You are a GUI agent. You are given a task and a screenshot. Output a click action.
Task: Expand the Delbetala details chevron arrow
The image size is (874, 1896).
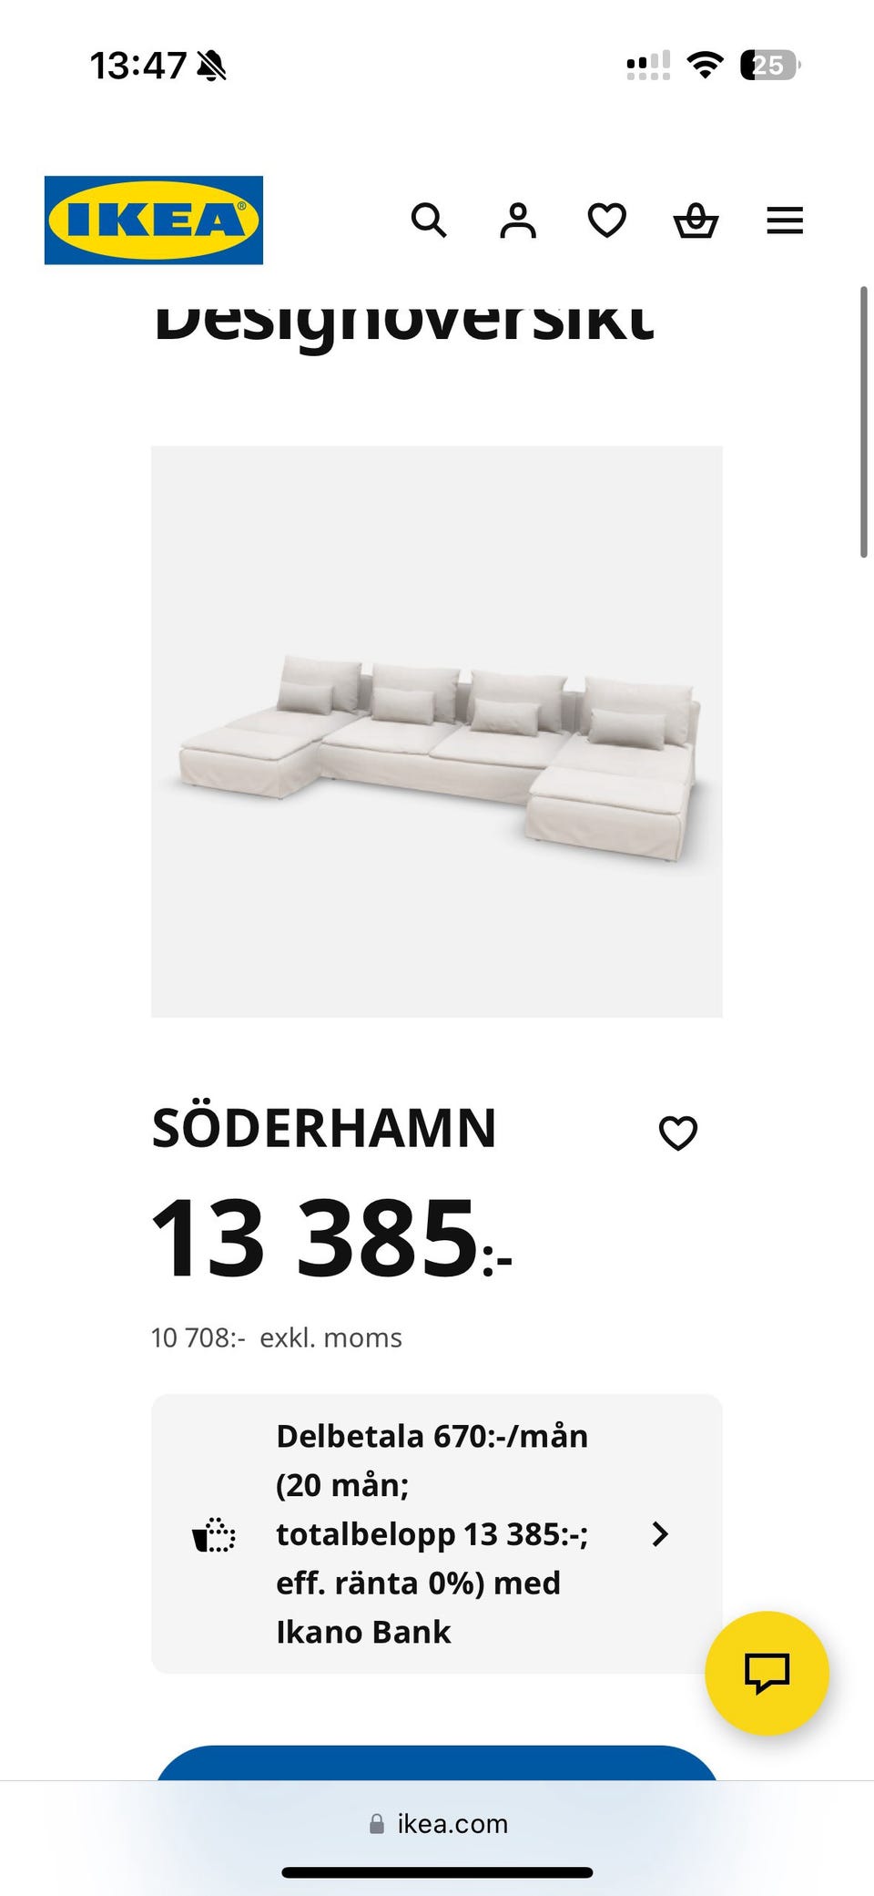coord(661,1534)
